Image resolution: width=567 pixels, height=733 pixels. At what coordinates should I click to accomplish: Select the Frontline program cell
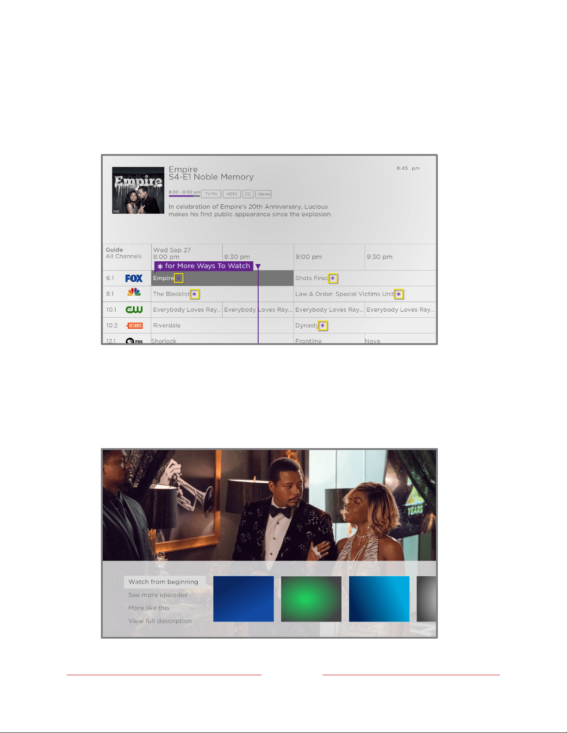[329, 339]
